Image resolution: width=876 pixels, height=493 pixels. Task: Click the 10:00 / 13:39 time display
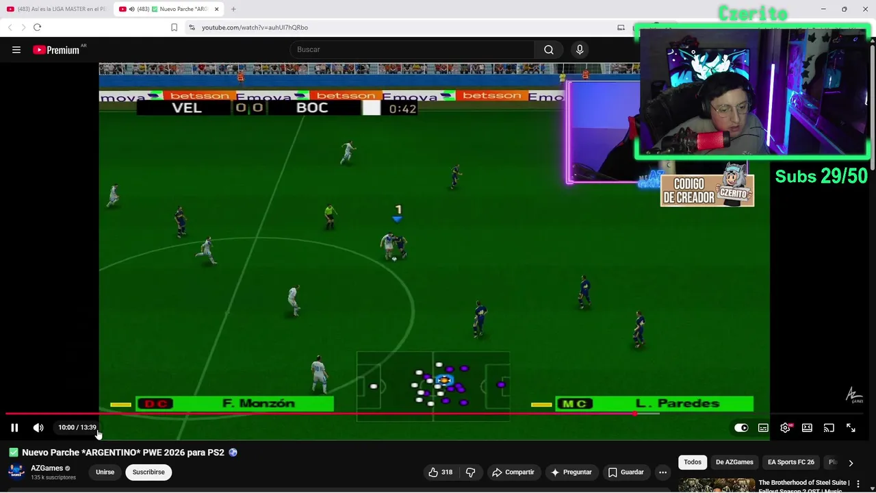77,427
